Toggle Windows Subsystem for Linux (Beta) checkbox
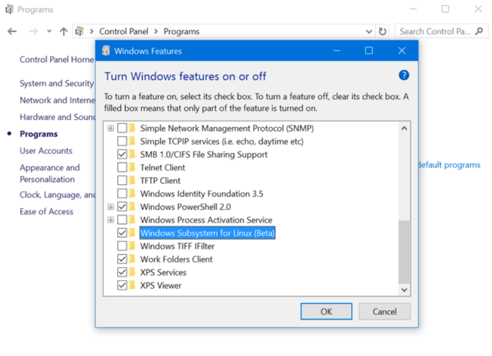The image size is (492, 356). pyautogui.click(x=122, y=233)
